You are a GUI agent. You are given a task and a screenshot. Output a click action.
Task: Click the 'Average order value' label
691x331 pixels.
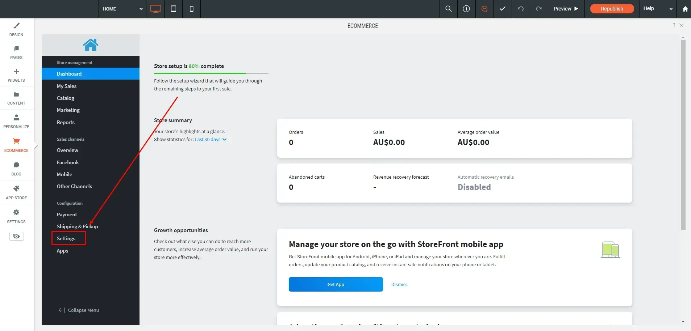coord(478,132)
